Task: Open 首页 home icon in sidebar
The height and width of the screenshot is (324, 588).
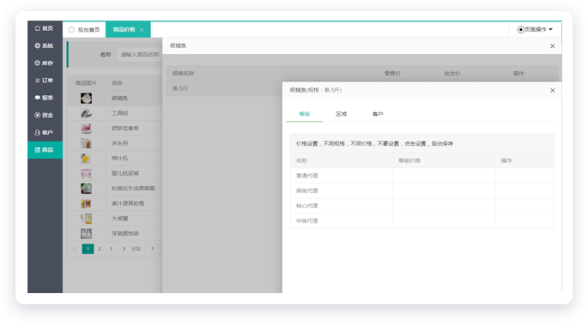Action: tap(38, 28)
